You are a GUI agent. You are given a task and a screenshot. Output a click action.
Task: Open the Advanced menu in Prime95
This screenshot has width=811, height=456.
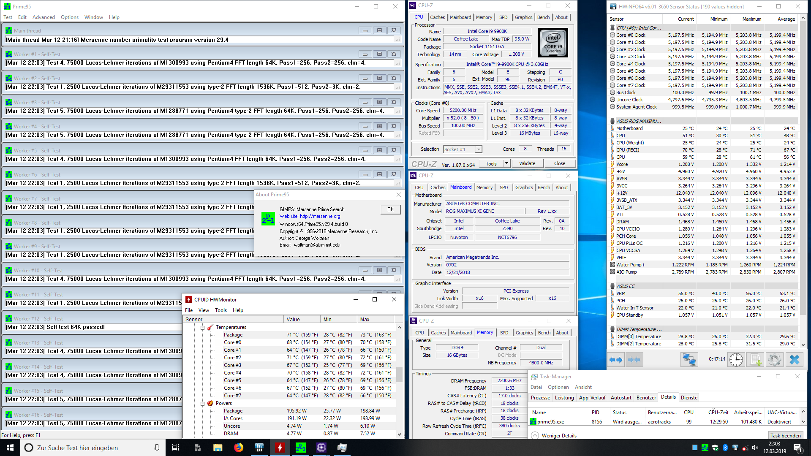[x=44, y=17]
